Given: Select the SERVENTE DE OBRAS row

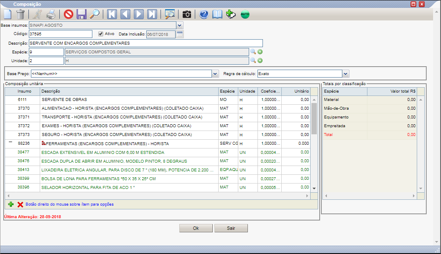Looking at the screenshot, I should (x=158, y=100).
